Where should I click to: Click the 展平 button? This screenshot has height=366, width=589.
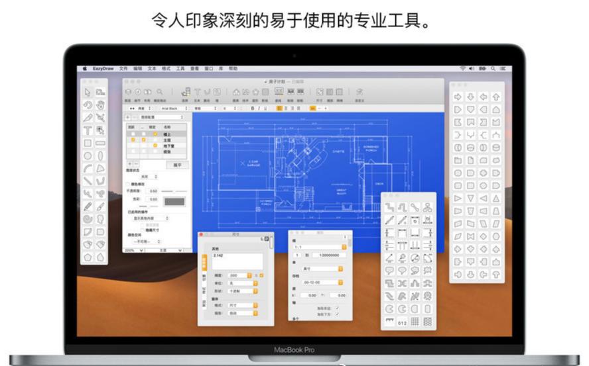pyautogui.click(x=177, y=164)
